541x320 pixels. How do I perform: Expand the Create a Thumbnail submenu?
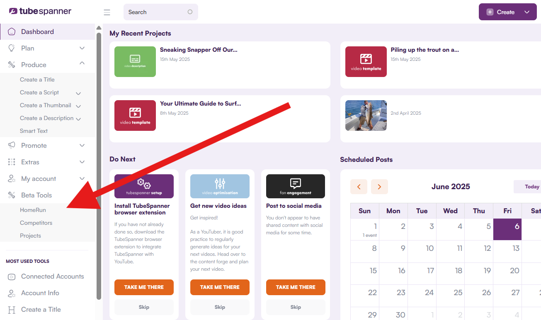[78, 106]
